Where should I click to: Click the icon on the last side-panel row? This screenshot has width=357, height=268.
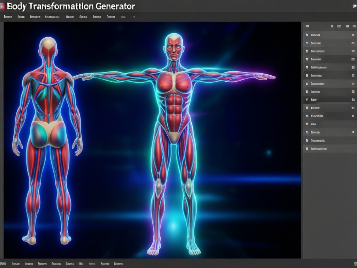tap(307, 149)
